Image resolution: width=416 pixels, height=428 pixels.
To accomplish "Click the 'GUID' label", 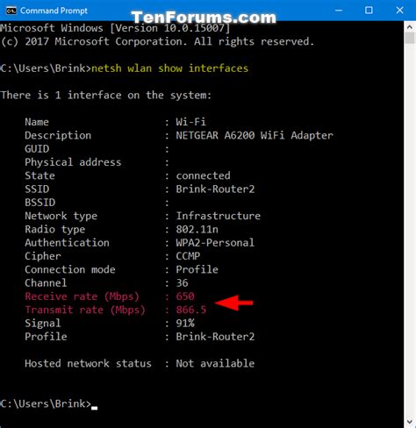I will point(37,149).
